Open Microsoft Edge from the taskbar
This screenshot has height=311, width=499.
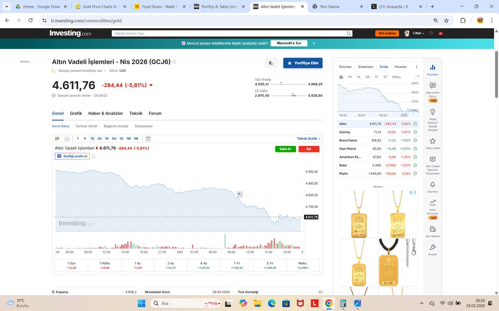(272, 303)
